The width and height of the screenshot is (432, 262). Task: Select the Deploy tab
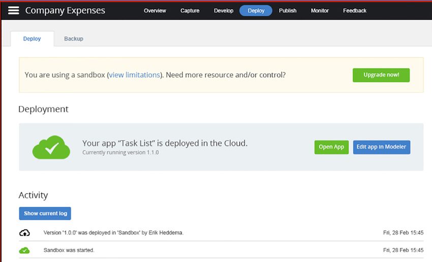(x=32, y=39)
